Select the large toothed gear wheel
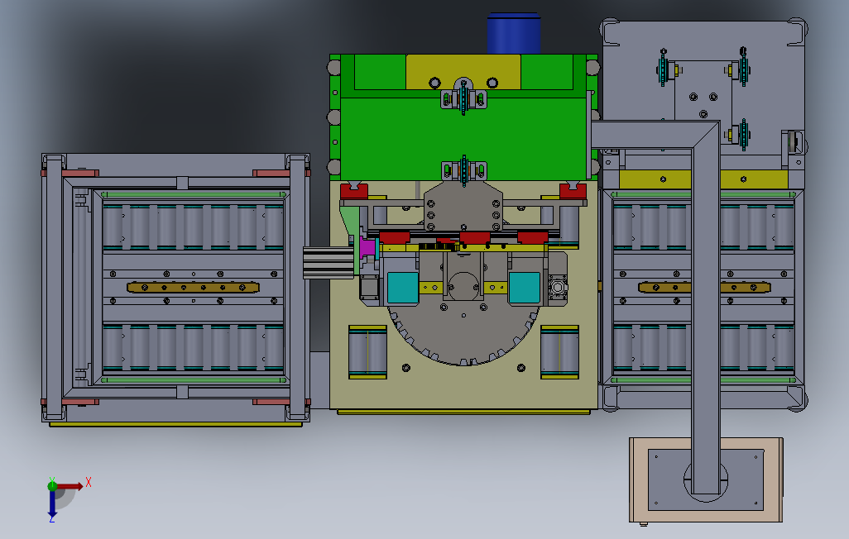Screen dimensions: 849x539 click(x=463, y=336)
